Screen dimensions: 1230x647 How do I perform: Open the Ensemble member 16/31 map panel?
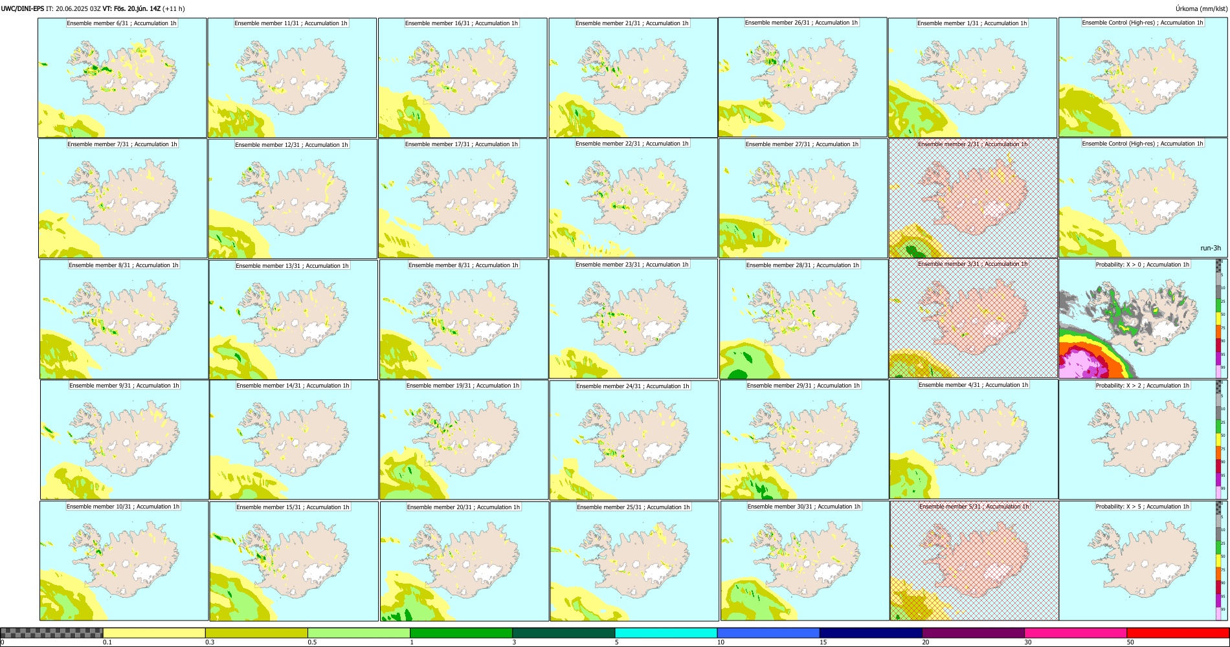[x=462, y=78]
